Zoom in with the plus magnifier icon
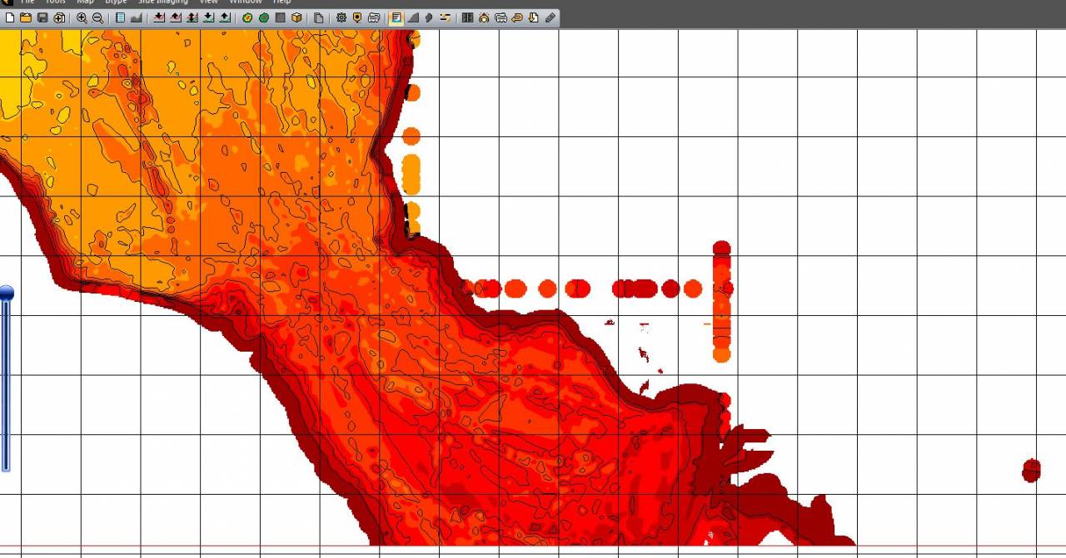The width and height of the screenshot is (1066, 558). click(82, 17)
